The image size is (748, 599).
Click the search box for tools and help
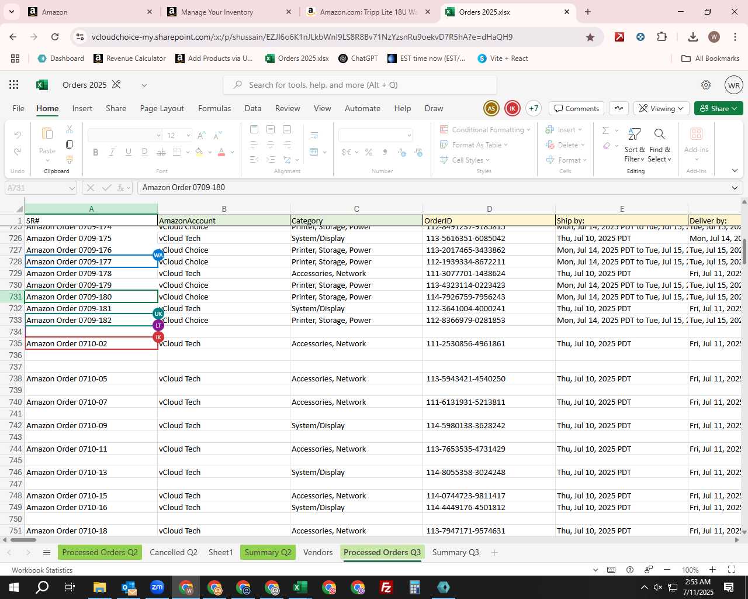360,85
